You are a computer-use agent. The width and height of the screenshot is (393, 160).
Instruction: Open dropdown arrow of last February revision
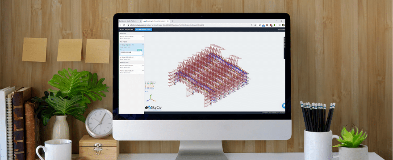[143, 71]
